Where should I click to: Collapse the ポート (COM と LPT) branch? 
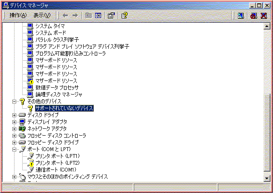(x=14, y=149)
